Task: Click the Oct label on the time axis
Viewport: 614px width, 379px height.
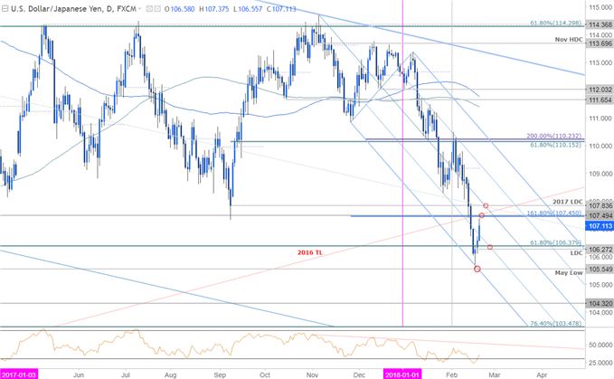Action: pos(265,374)
